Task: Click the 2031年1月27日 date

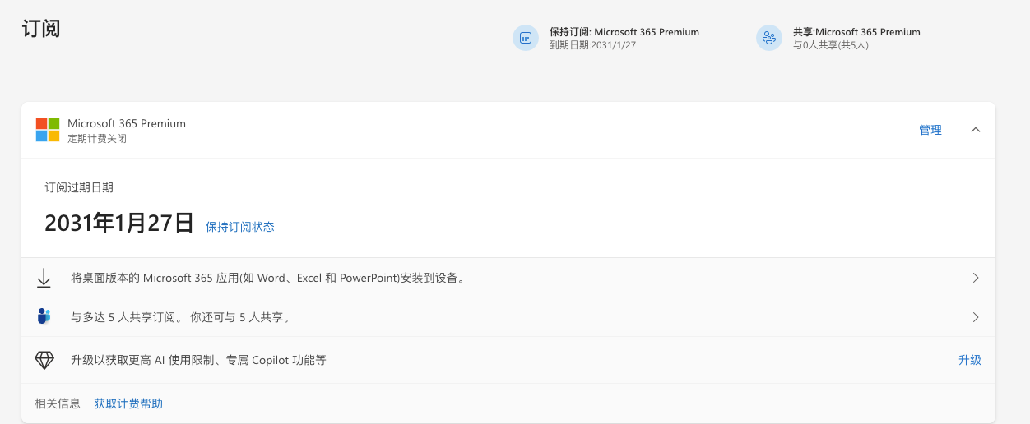Action: pos(119,223)
